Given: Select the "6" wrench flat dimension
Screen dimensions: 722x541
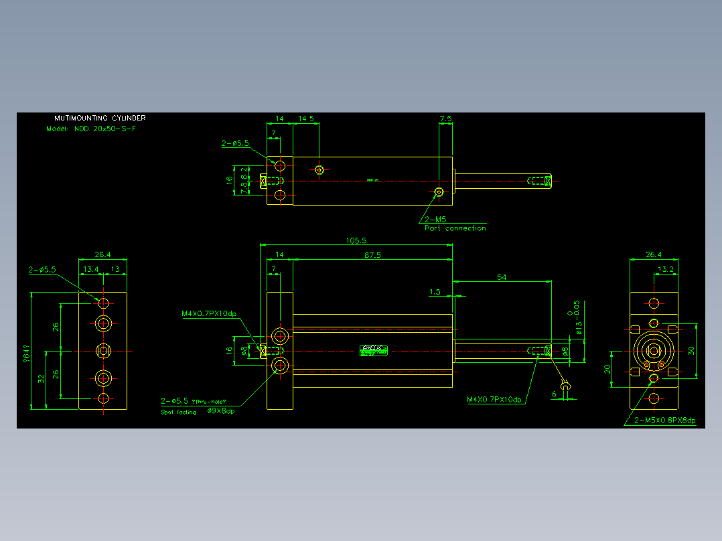Looking at the screenshot, I should point(554,394).
